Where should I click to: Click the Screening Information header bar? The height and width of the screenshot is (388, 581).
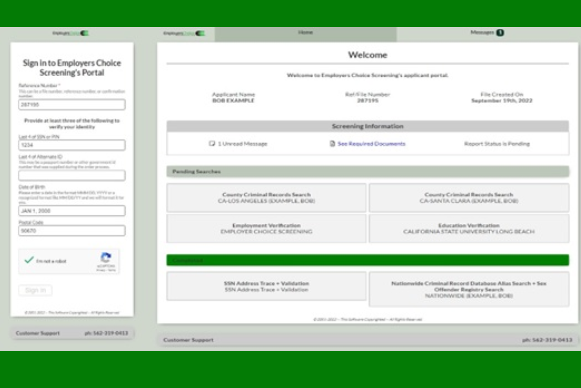click(368, 126)
